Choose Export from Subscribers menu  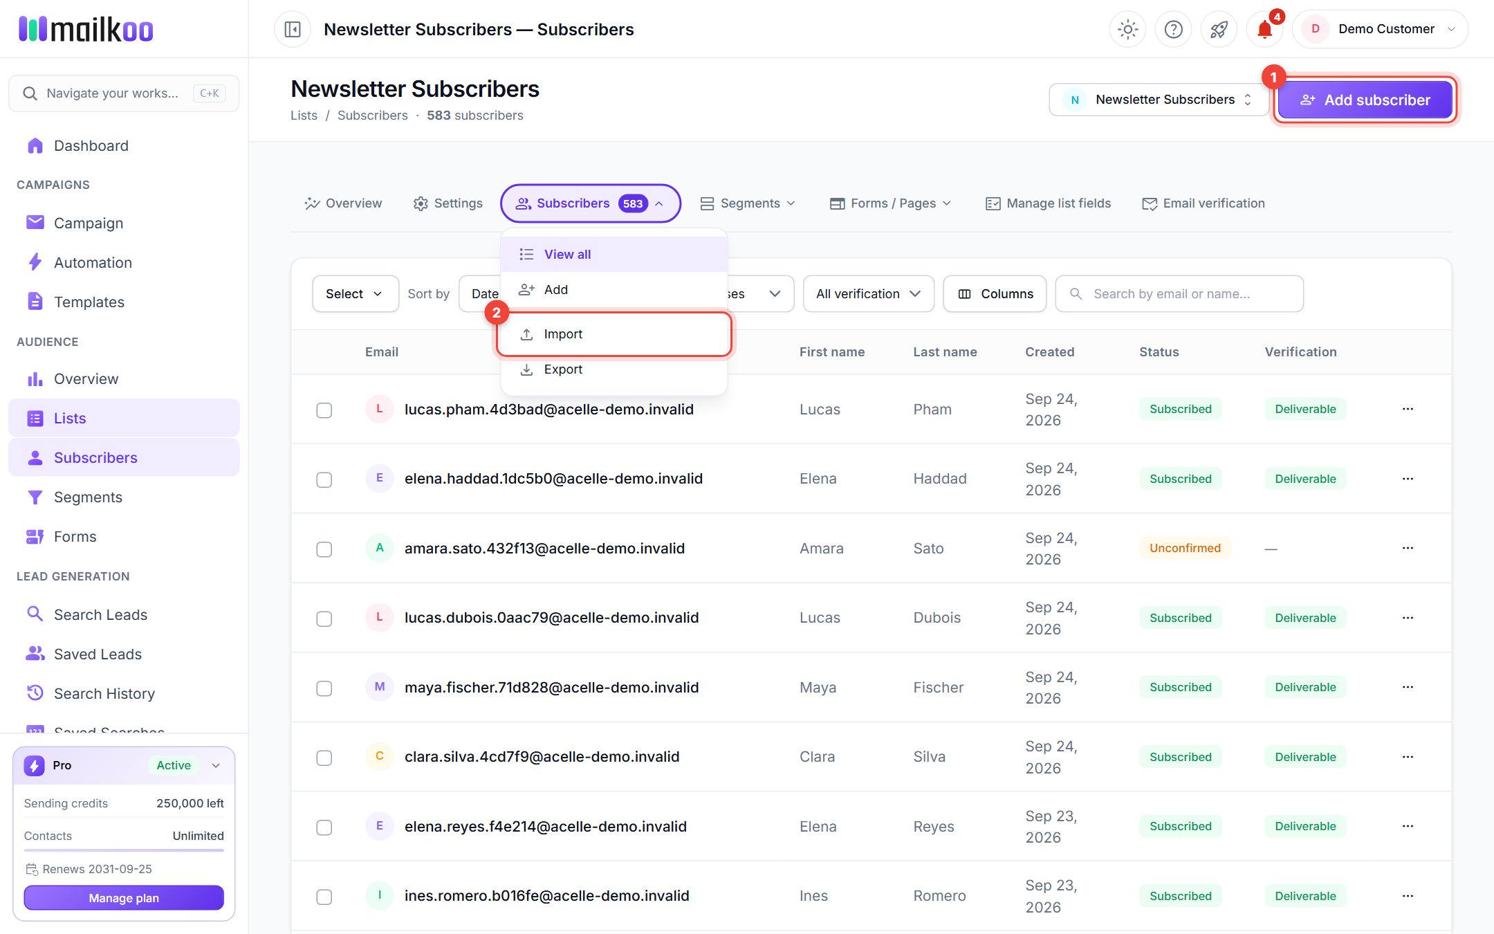tap(614, 369)
